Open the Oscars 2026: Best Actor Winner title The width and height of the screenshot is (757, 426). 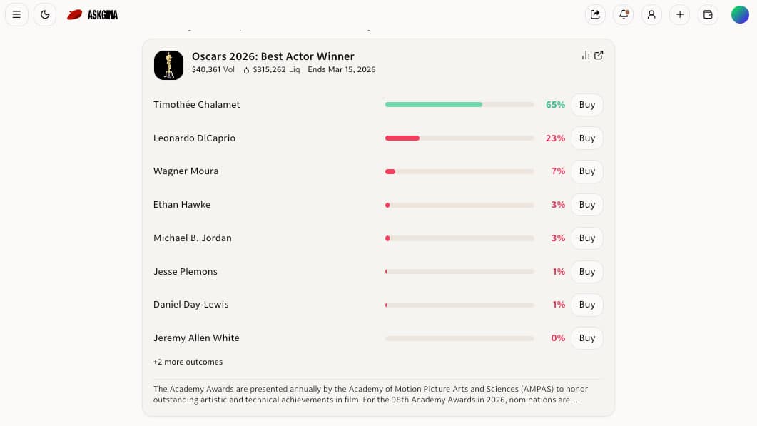pyautogui.click(x=273, y=56)
